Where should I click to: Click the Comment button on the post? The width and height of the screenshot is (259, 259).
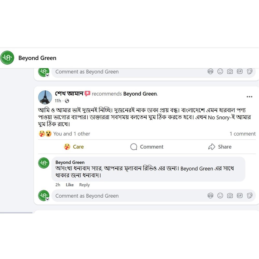click(x=147, y=147)
